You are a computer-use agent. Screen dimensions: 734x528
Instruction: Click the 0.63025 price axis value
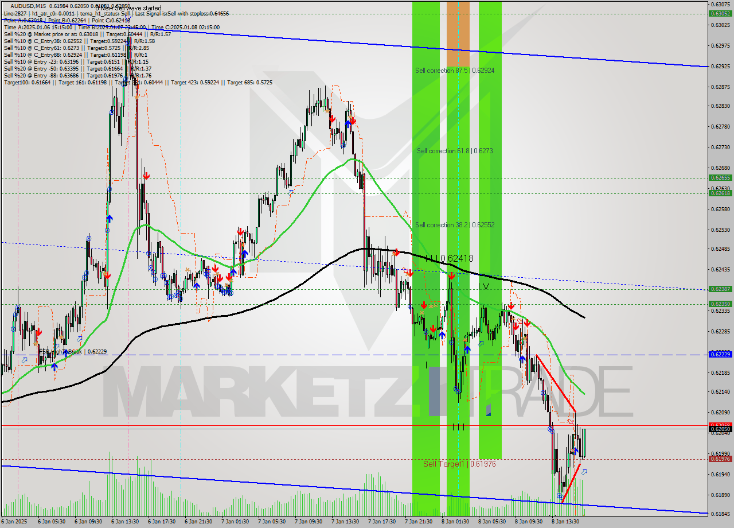coord(720,25)
